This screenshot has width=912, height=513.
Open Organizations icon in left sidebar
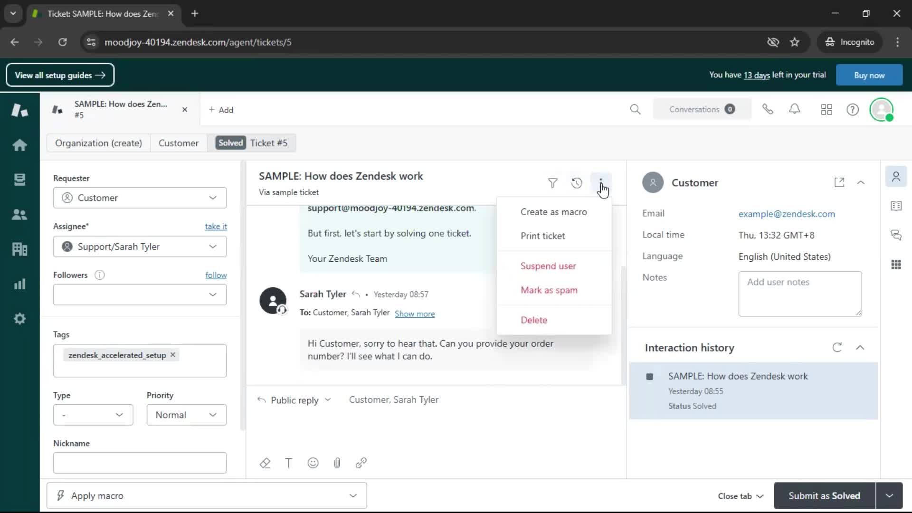[x=19, y=249]
